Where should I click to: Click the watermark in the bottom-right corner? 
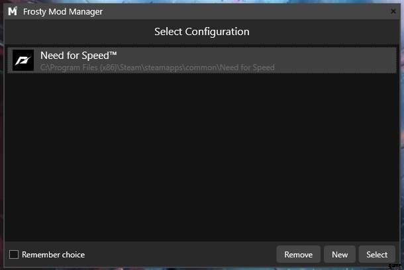coord(394,265)
